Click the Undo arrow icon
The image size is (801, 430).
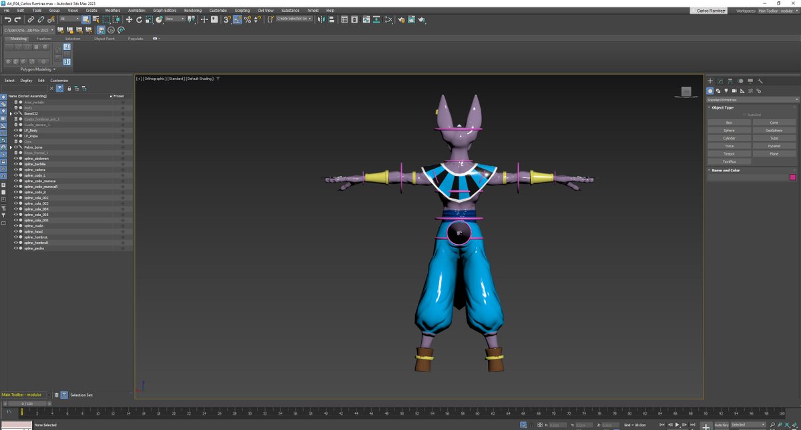pos(7,19)
